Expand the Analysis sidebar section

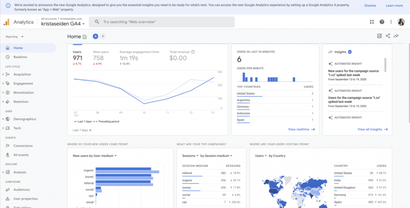point(3,172)
